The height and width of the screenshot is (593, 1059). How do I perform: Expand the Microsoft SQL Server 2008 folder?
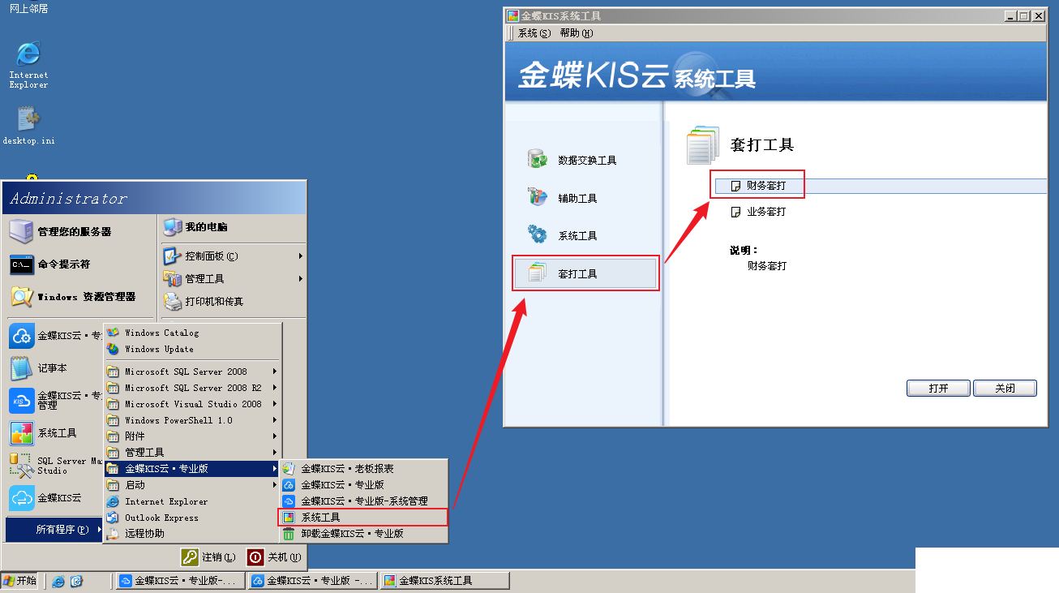pyautogui.click(x=192, y=372)
